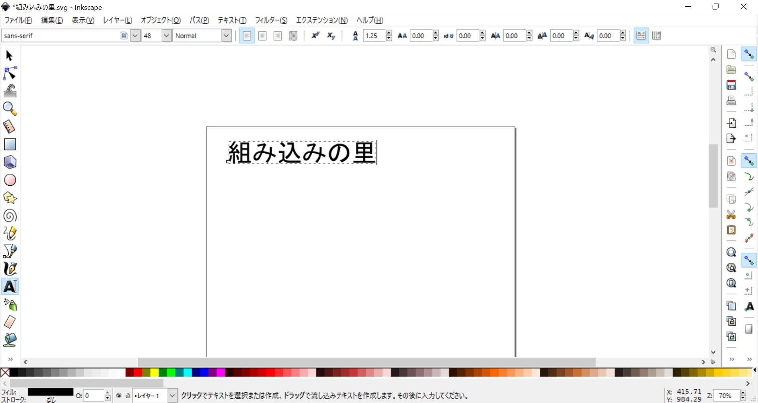Open the ファイル(F) menu

18,20
